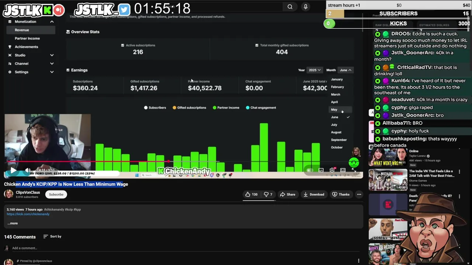The height and width of the screenshot is (265, 472).
Task: Expand the Channel sidebar section
Action: (x=52, y=64)
